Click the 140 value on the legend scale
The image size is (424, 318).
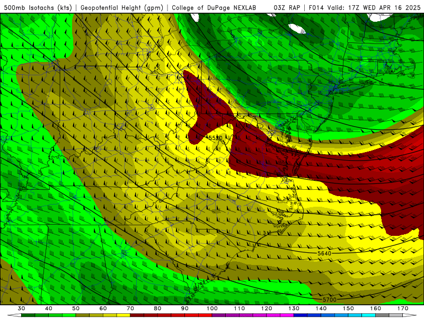coord(321,308)
